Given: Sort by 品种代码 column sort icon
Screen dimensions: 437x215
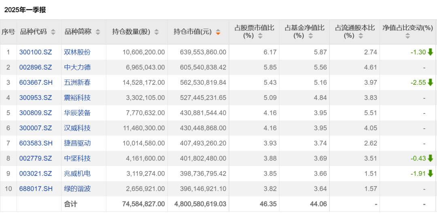Looking at the screenshot, I should point(53,32).
